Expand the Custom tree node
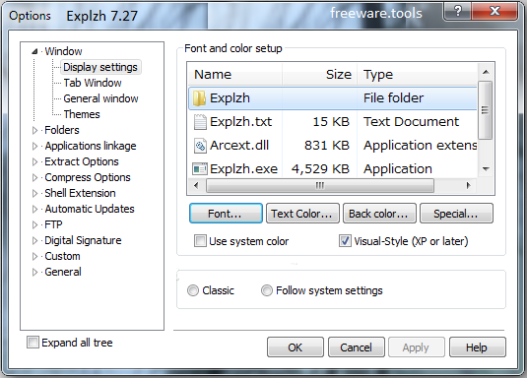 click(x=34, y=256)
